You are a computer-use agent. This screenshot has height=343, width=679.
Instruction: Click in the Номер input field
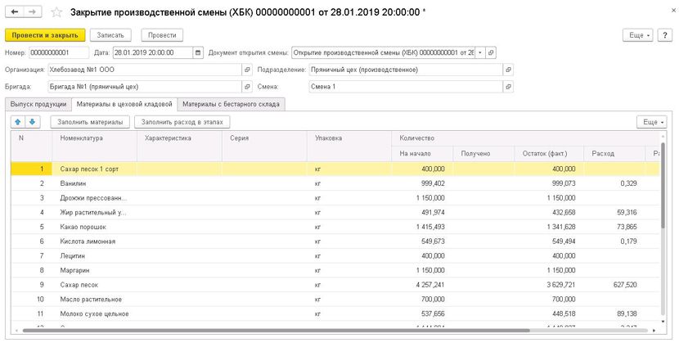click(x=59, y=53)
